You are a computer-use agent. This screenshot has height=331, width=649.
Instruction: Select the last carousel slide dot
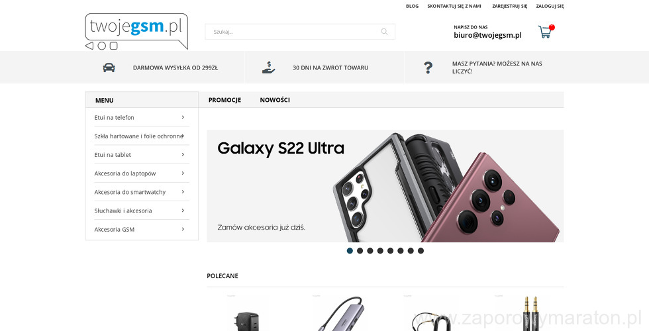click(421, 251)
